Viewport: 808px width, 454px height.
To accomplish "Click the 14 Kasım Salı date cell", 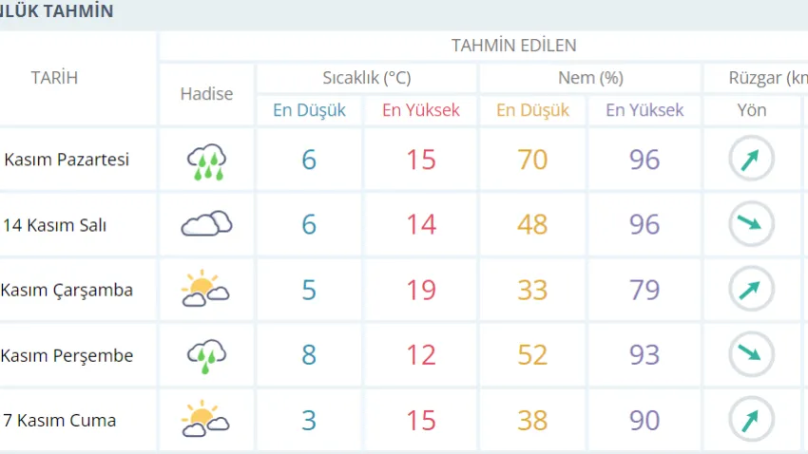I will click(55, 225).
